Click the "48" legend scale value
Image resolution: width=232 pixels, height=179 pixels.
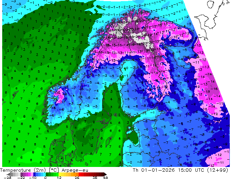click(x=105, y=178)
